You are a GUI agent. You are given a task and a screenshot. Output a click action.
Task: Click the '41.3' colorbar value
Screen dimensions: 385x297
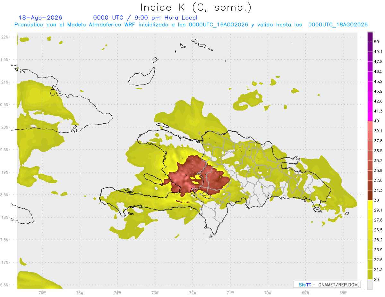pos(378,111)
